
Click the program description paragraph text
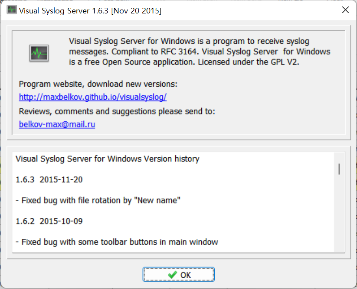click(x=200, y=52)
